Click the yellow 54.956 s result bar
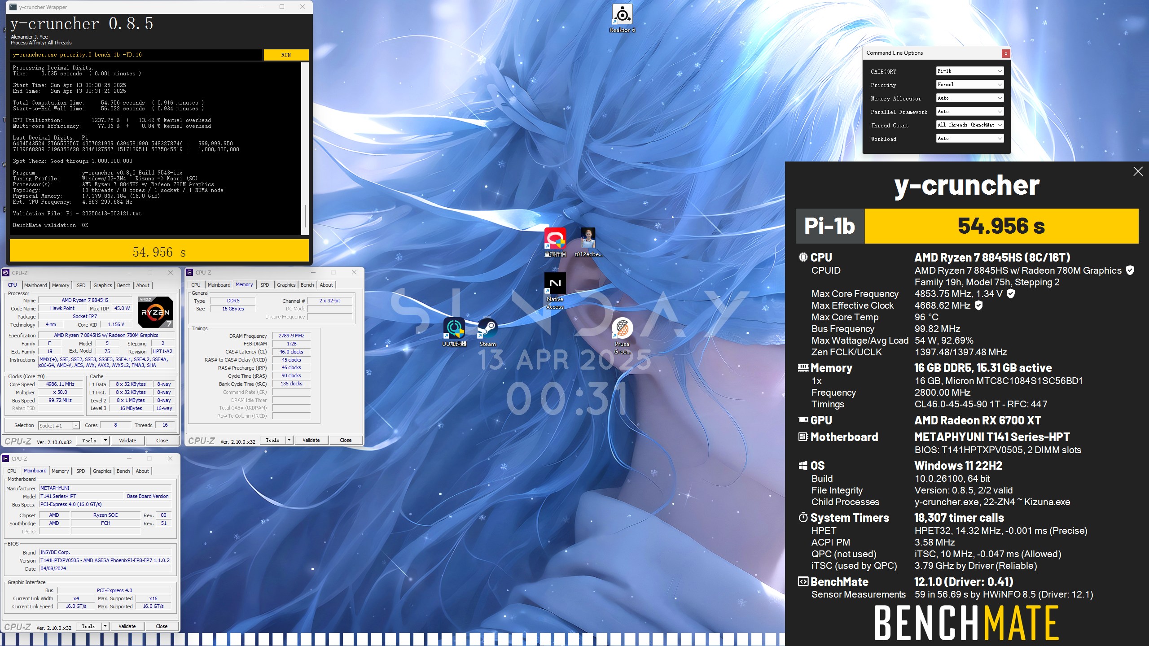This screenshot has height=646, width=1149. [x=159, y=250]
